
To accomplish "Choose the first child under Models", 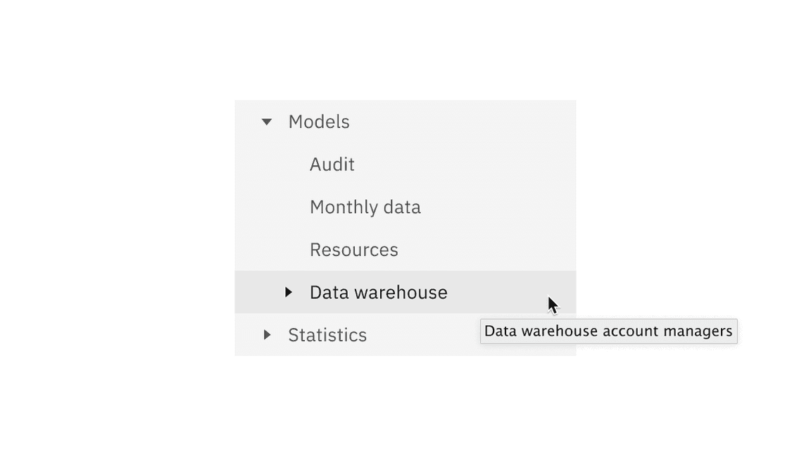I will pos(332,165).
